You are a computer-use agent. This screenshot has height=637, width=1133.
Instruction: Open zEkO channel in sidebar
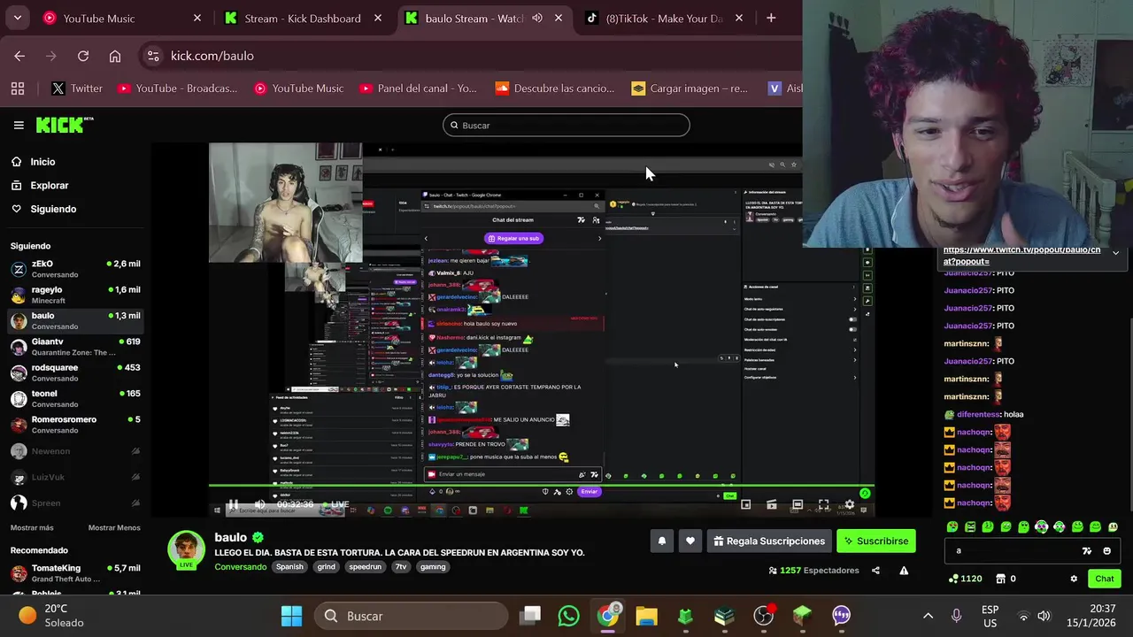pyautogui.click(x=75, y=269)
